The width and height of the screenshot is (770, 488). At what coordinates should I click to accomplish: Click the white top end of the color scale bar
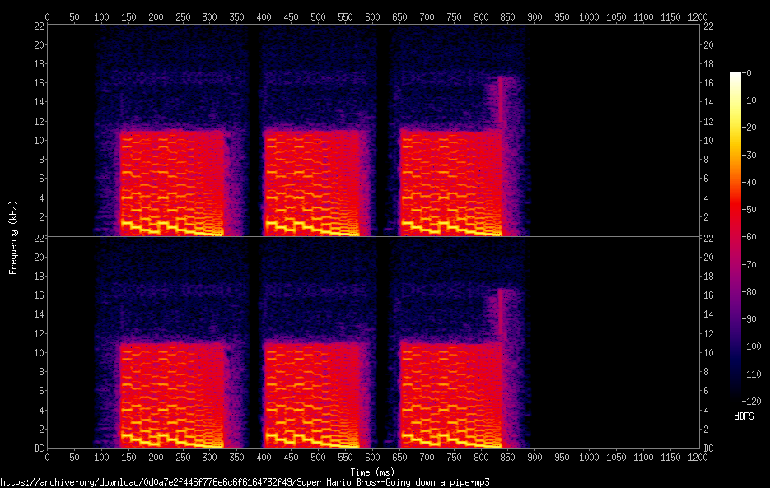click(x=735, y=76)
